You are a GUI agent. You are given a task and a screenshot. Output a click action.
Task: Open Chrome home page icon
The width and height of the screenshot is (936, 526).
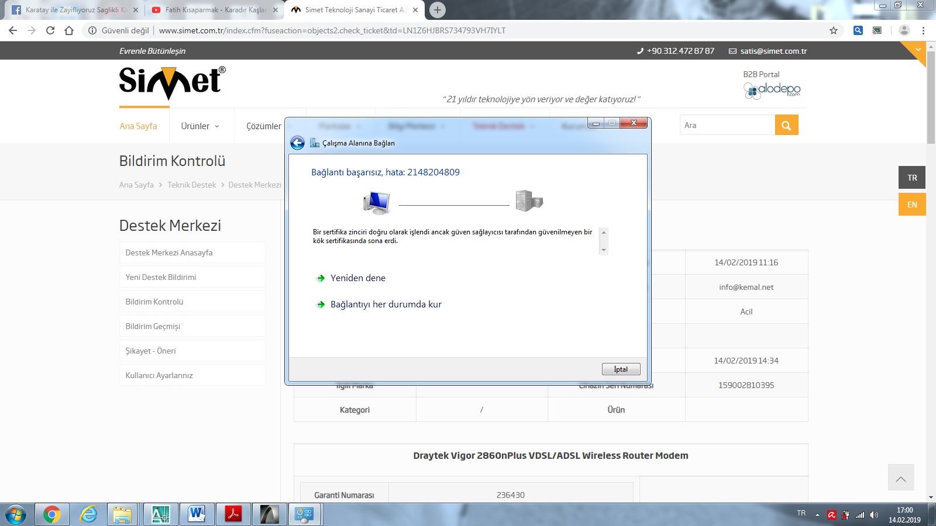pyautogui.click(x=69, y=30)
